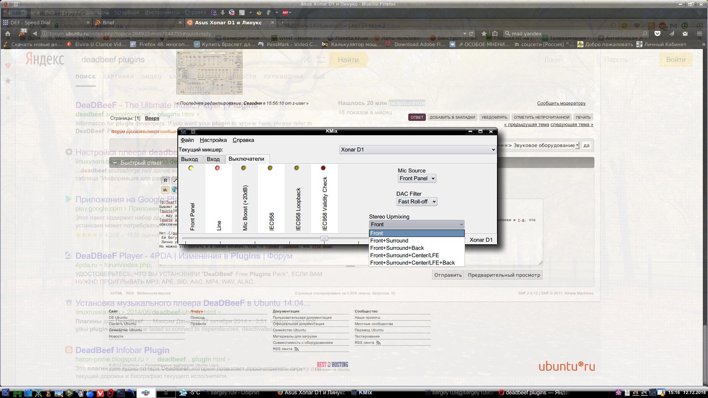
Task: Open a new Firefox tab with plus button
Action: click(x=283, y=22)
